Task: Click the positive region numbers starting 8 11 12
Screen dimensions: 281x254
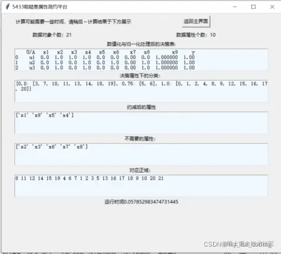Action: pyautogui.click(x=90, y=178)
